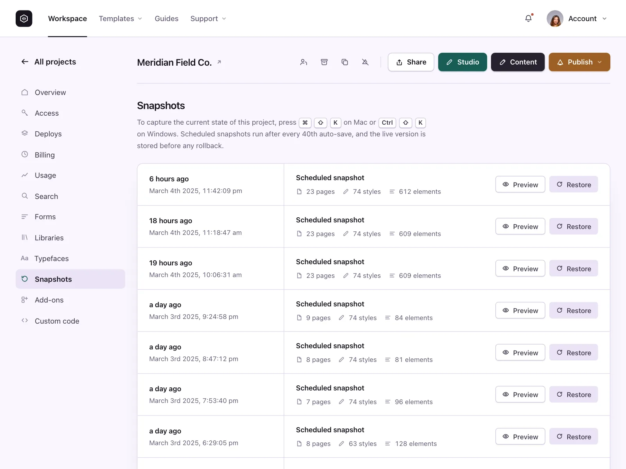Image resolution: width=626 pixels, height=469 pixels.
Task: Select Snapshots in the sidebar
Action: coord(70,279)
